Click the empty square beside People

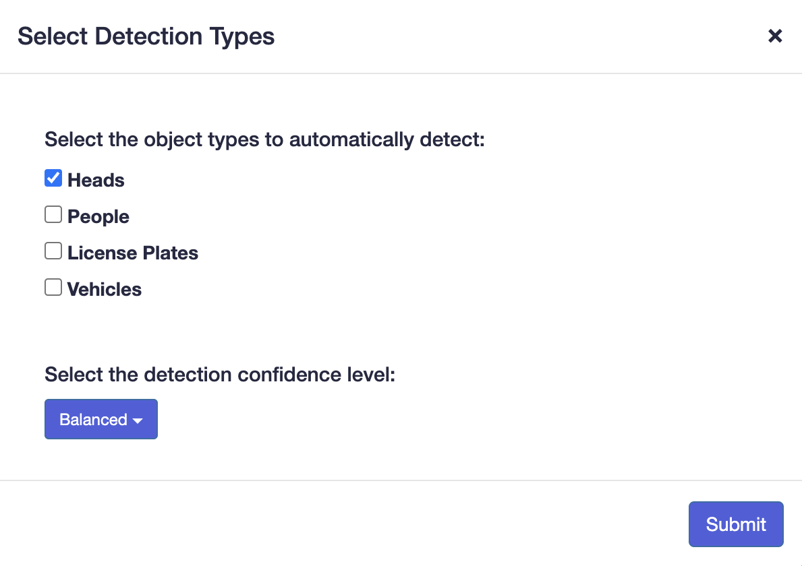pyautogui.click(x=53, y=215)
